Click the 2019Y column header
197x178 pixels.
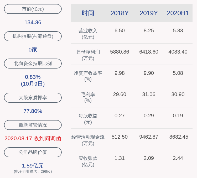[149, 13]
